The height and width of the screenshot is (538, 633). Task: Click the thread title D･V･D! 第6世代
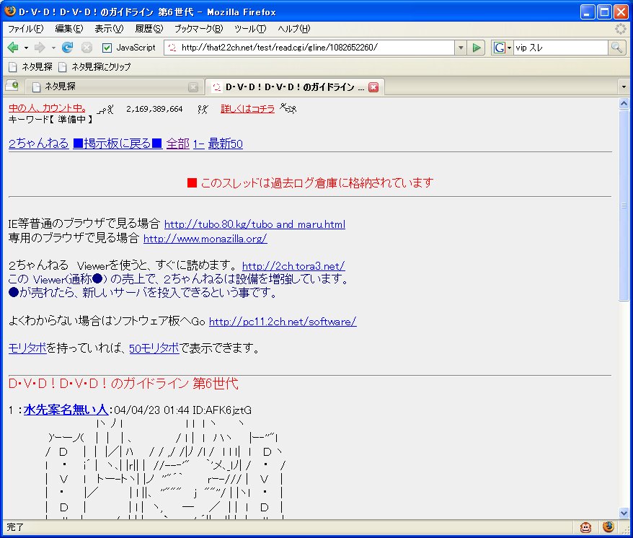coord(123,383)
